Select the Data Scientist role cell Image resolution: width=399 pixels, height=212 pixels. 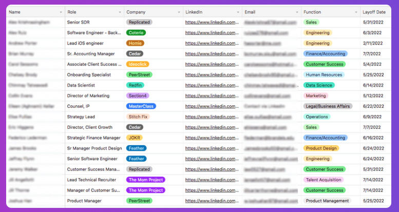(x=94, y=85)
